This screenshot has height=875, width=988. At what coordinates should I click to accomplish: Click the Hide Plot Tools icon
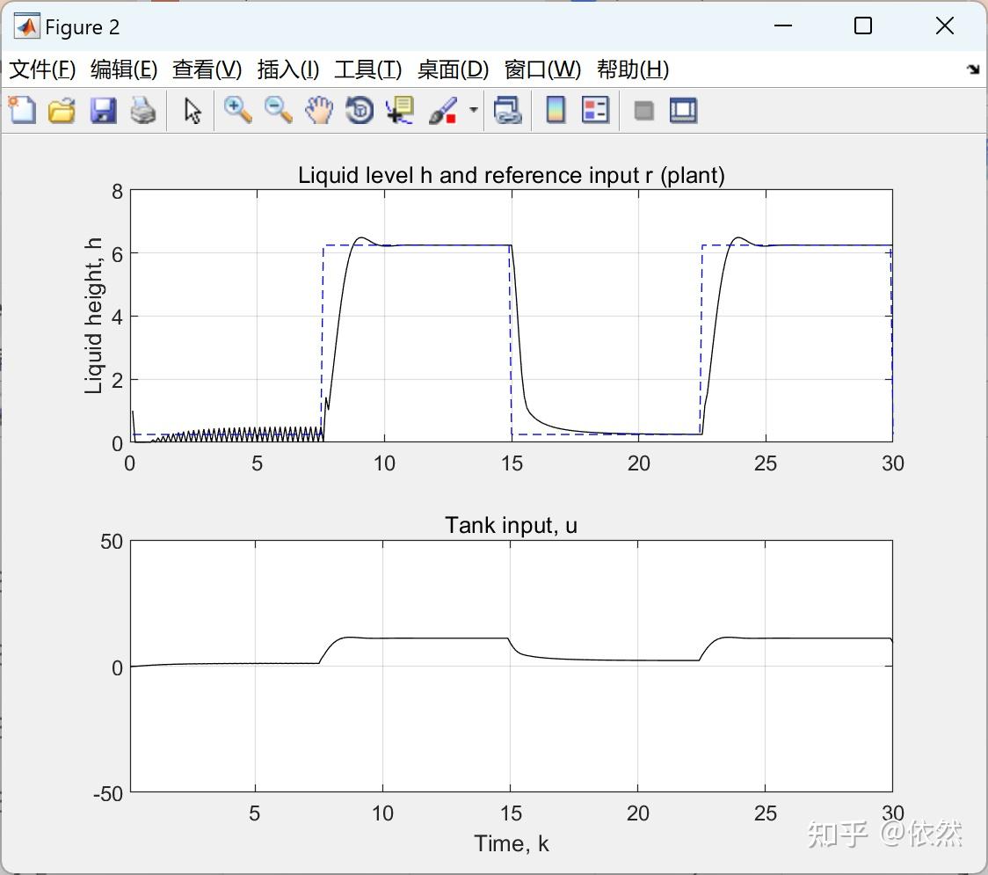(643, 111)
